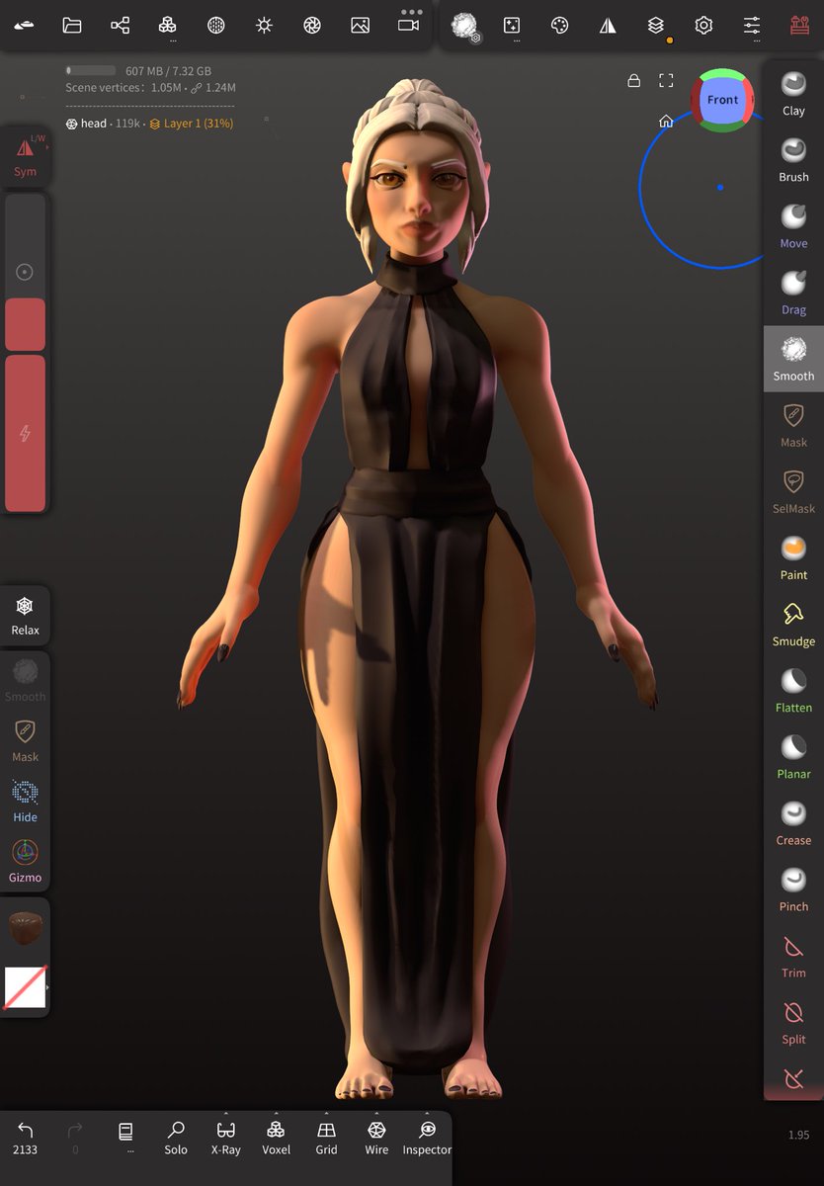Expand the arrow above Inspector

point(427,1113)
